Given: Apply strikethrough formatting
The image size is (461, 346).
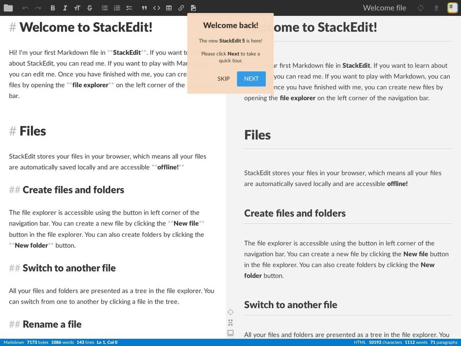Looking at the screenshot, I should pyautogui.click(x=90, y=8).
